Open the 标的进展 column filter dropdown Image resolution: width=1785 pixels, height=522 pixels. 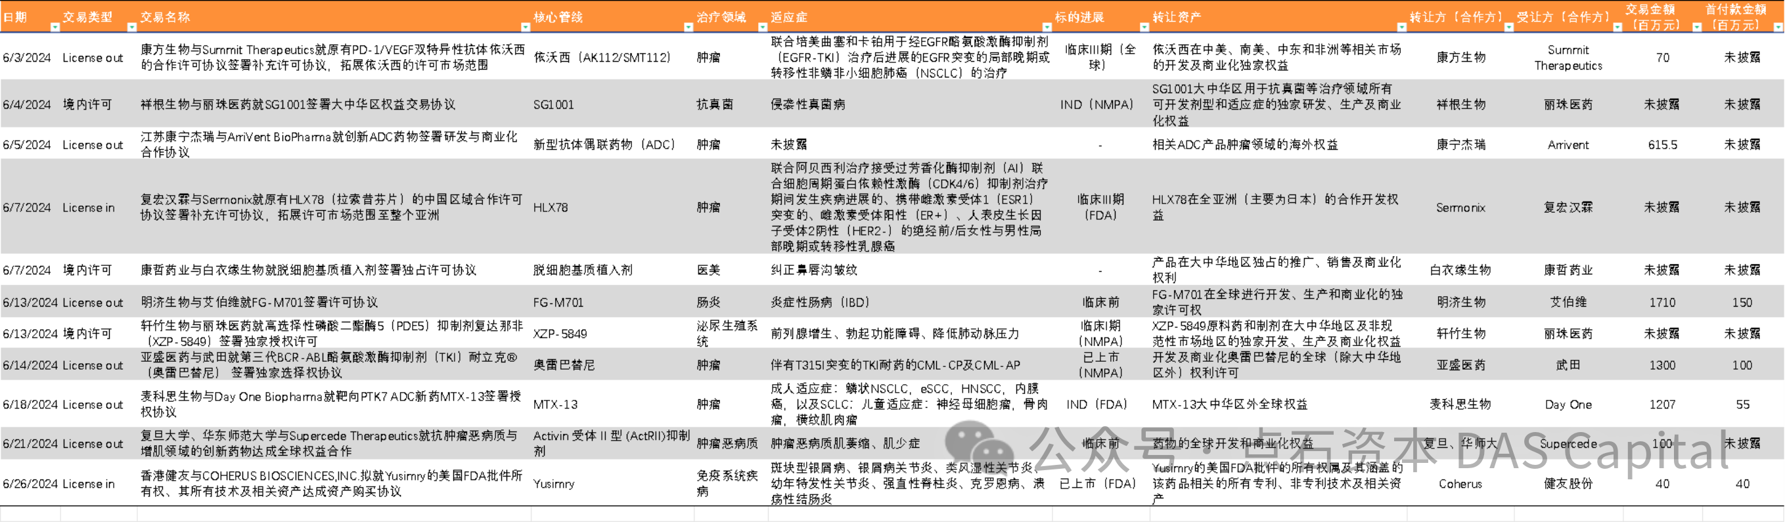pos(1144,28)
